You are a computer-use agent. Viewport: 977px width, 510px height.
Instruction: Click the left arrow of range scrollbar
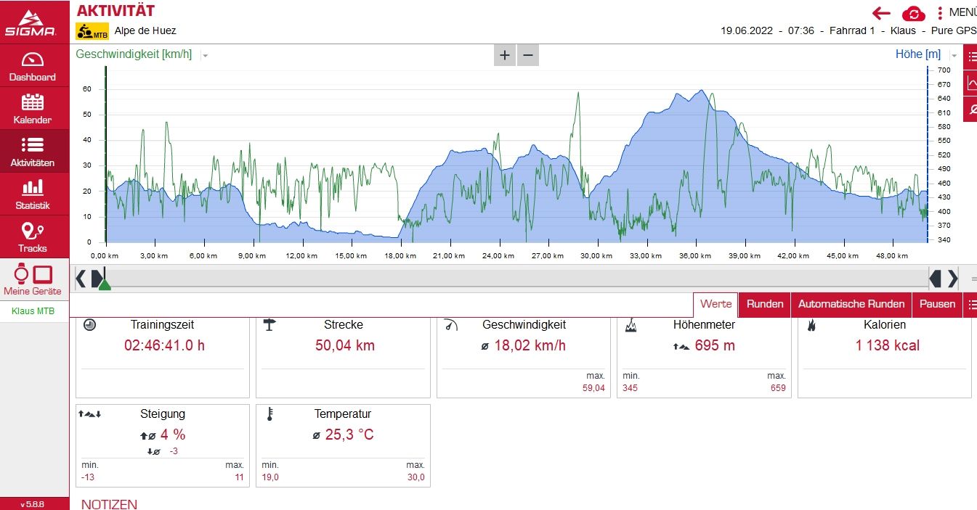81,278
